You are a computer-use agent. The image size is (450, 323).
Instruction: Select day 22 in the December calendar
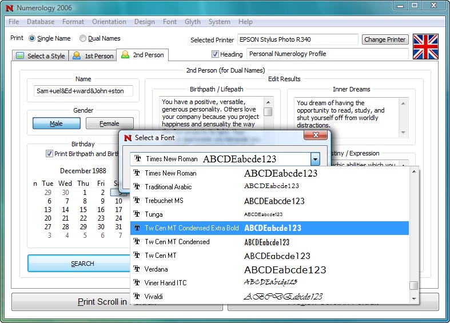point(83,218)
